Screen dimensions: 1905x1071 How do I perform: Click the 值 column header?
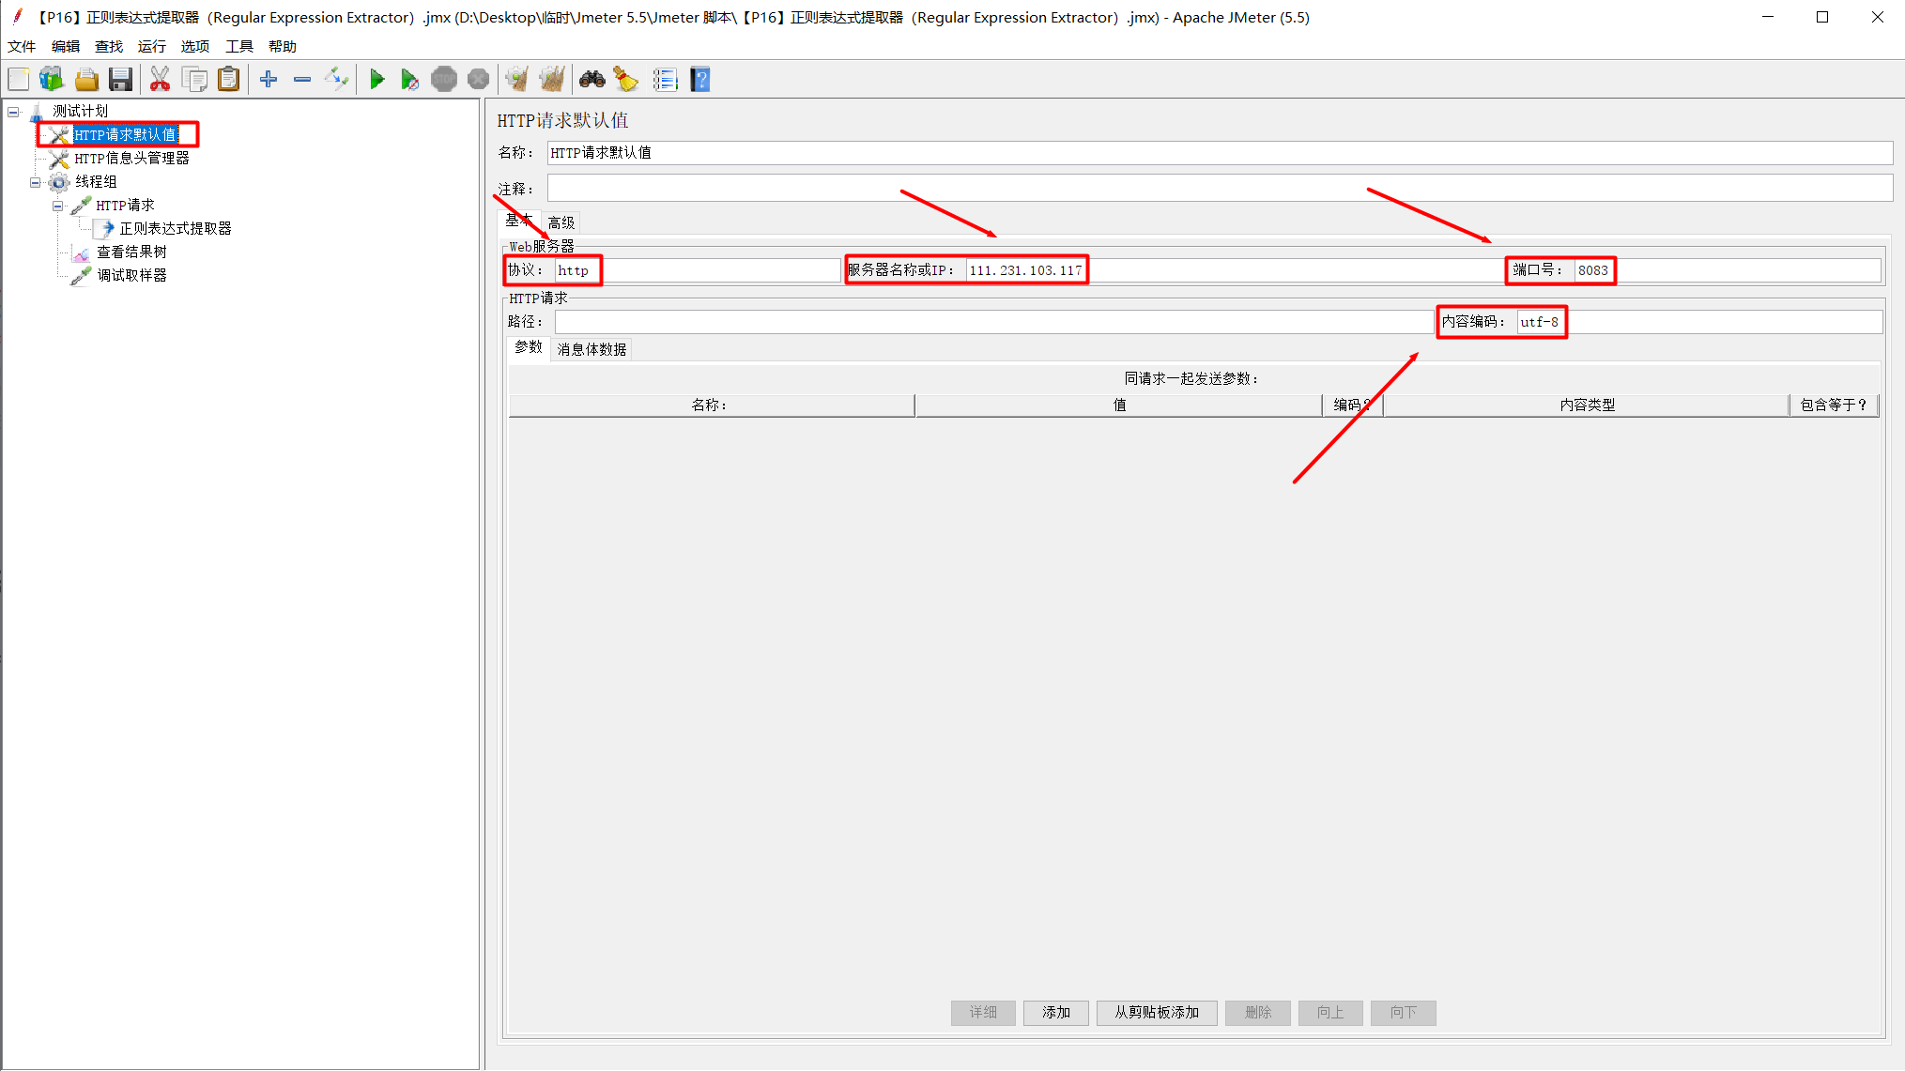[x=1119, y=405]
